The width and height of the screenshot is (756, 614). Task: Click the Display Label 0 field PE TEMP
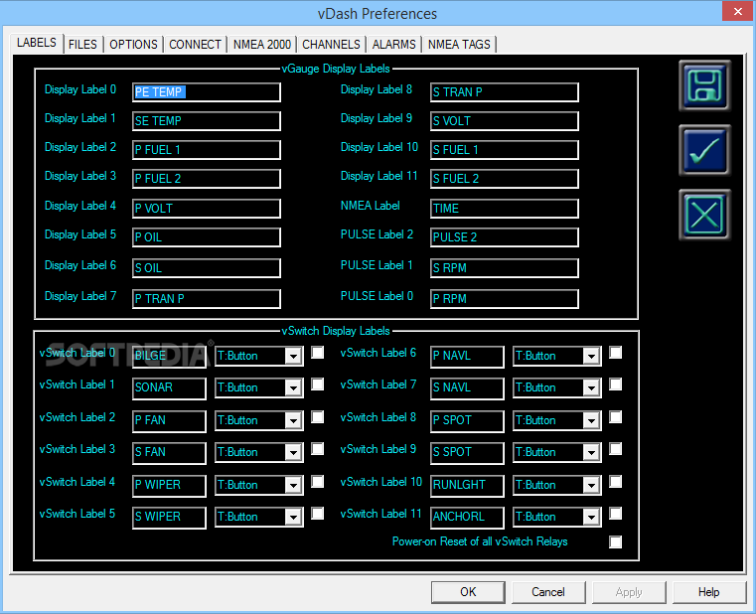point(207,92)
